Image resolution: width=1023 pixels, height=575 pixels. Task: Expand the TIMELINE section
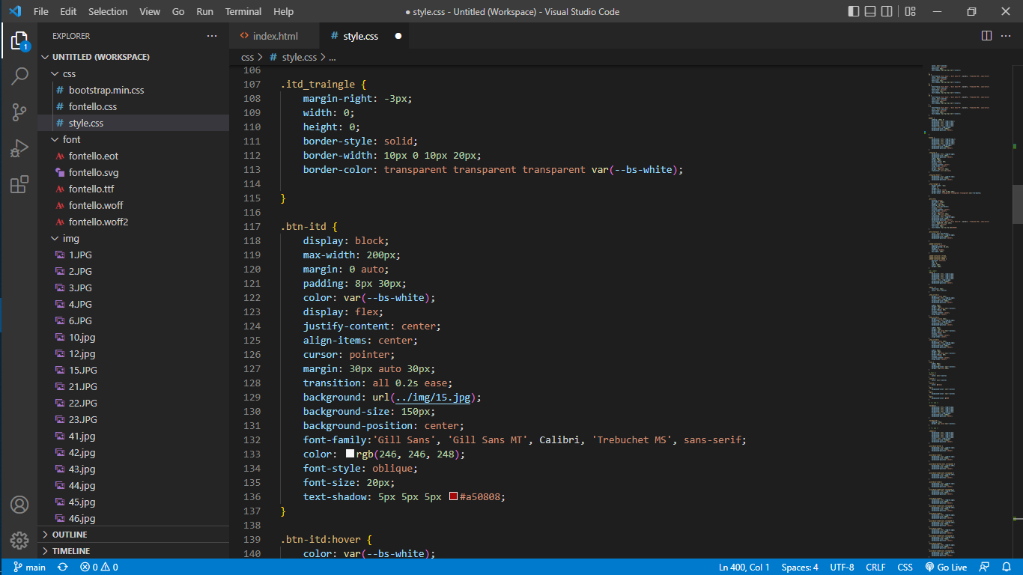(133, 551)
